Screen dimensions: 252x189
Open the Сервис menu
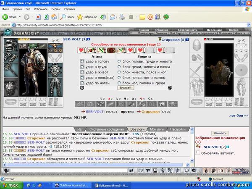tap(56, 9)
